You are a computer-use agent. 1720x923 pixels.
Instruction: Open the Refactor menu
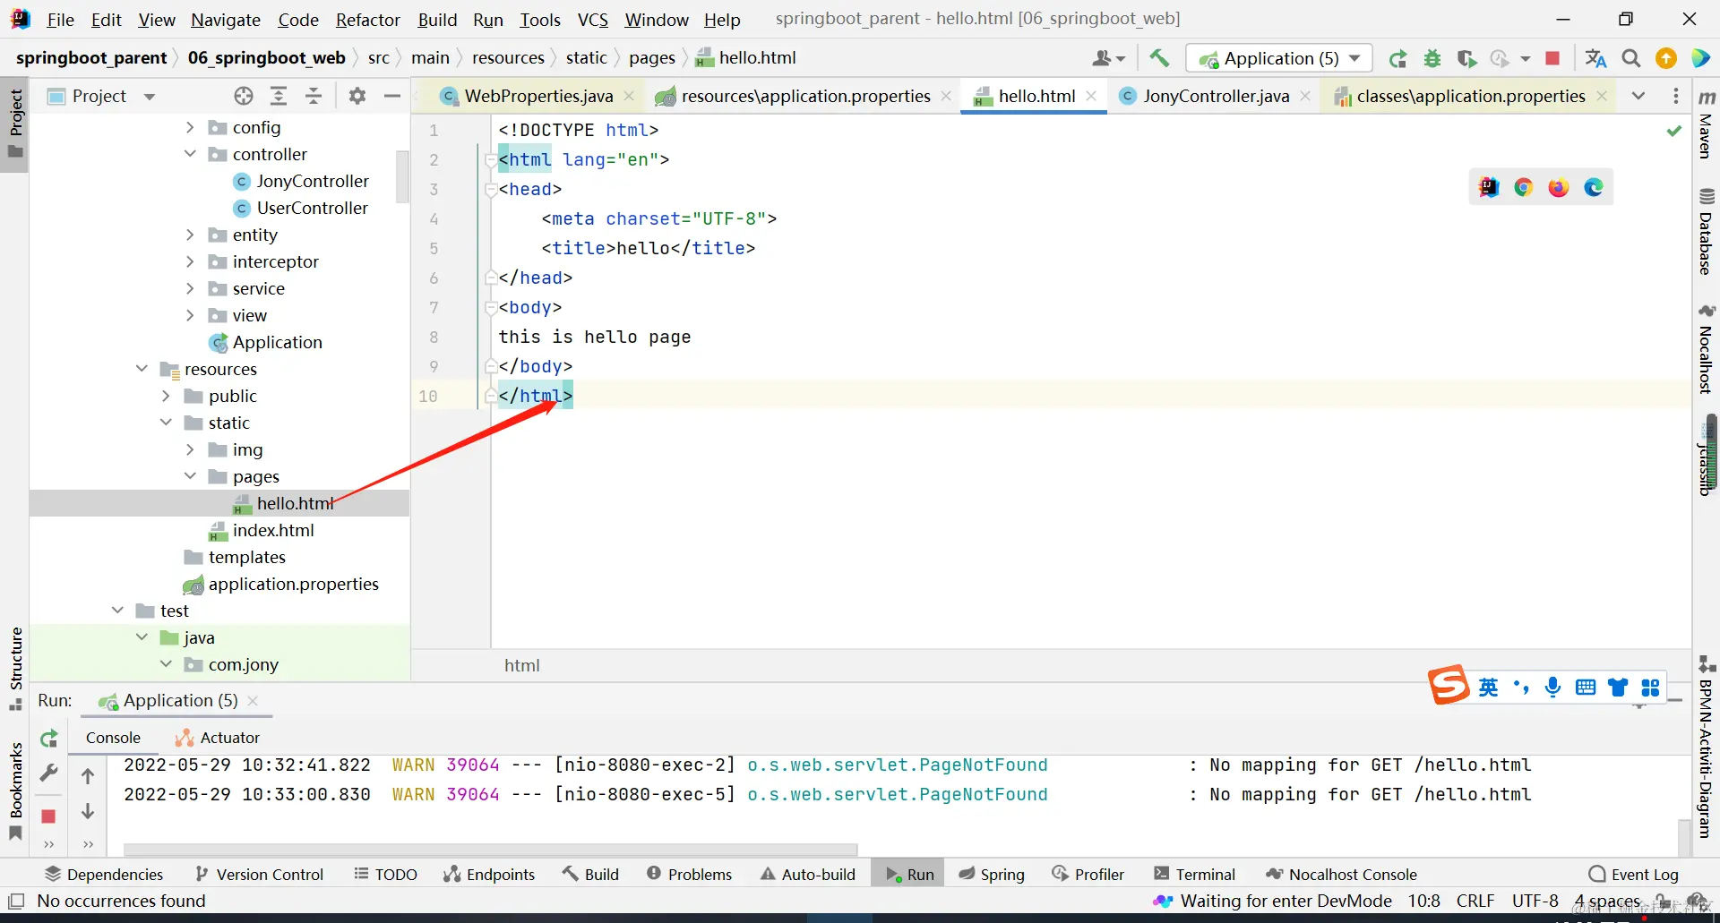[x=368, y=20]
